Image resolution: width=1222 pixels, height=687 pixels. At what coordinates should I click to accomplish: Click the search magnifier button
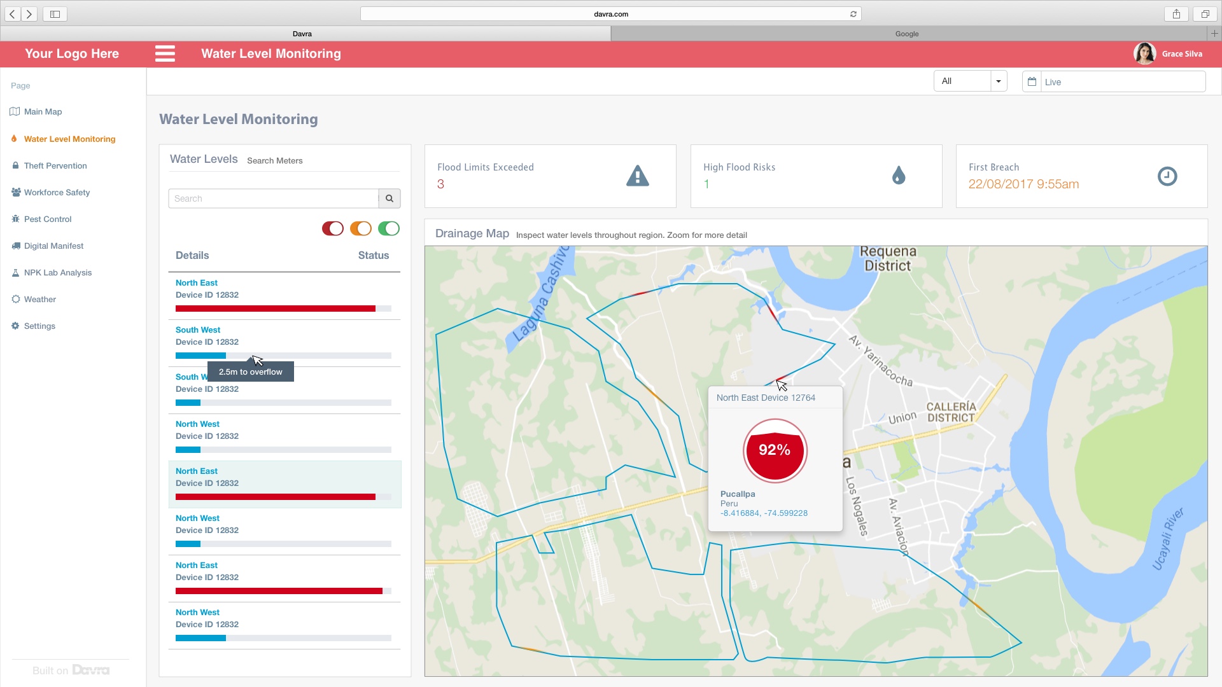click(390, 198)
